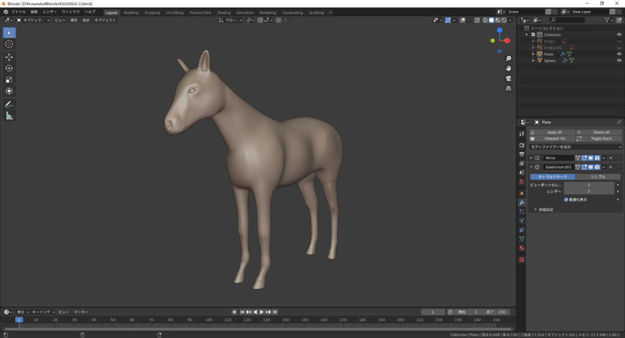Viewport: 625px width, 338px height.
Task: Expand the Mirror modifier panel
Action: click(531, 158)
